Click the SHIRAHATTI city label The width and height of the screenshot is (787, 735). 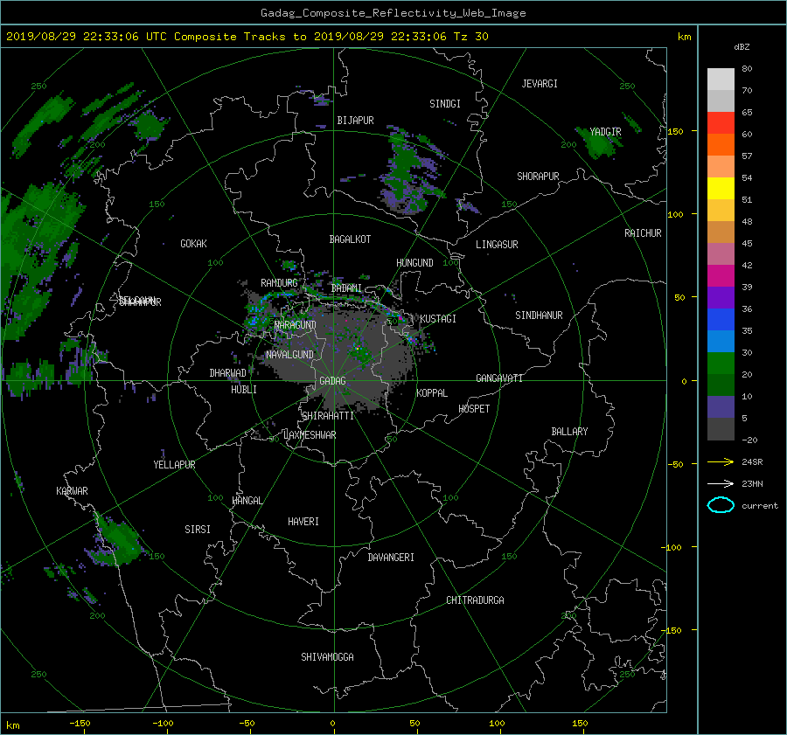click(328, 416)
